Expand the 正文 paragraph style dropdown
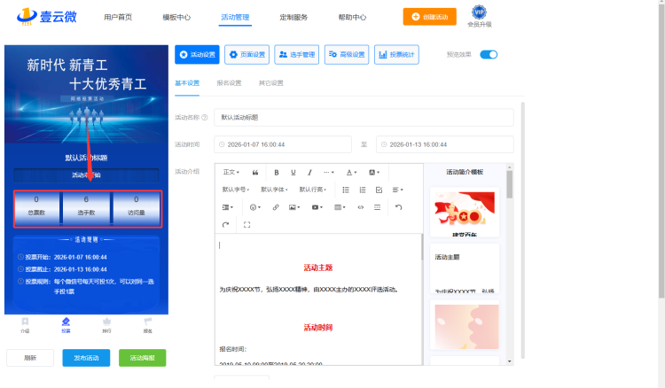Screen dimensions: 665x388 click(x=231, y=172)
